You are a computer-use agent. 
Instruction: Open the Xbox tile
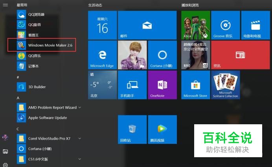point(196,25)
